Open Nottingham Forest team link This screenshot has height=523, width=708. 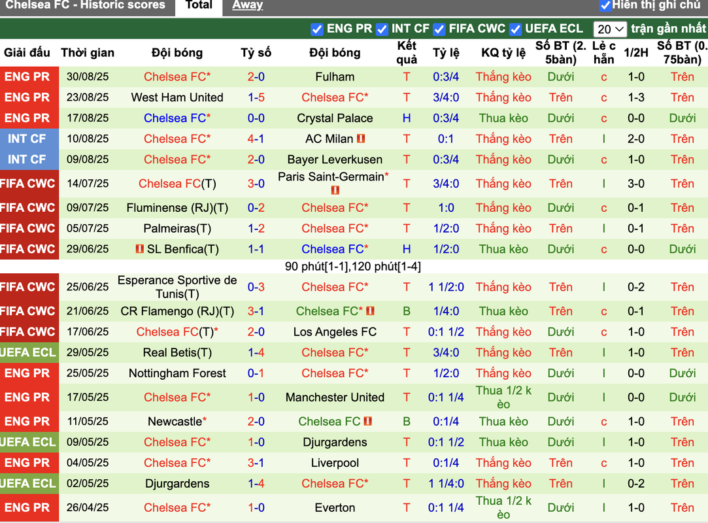coord(177,373)
